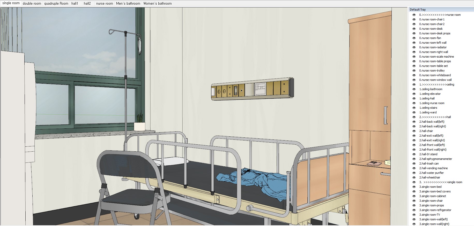Toggle visibility of 0.nurse room-right wall
Screen dimensions: 474x226
pyautogui.click(x=414, y=52)
